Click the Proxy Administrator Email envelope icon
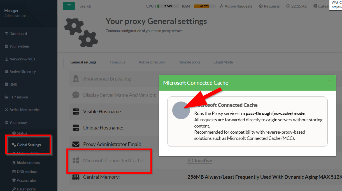The width and height of the screenshot is (342, 191). [x=76, y=144]
